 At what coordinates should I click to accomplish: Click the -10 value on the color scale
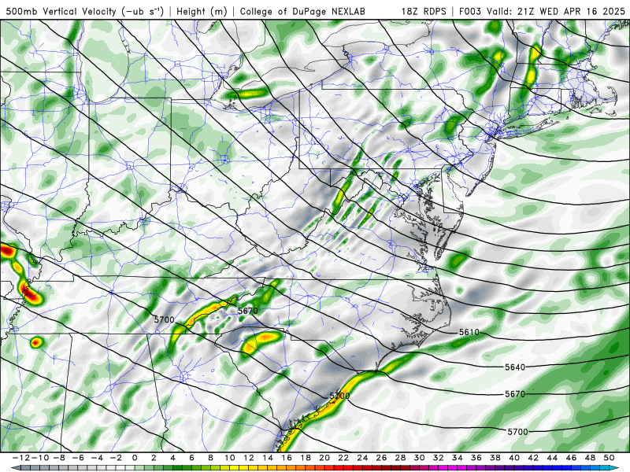pyautogui.click(x=39, y=458)
